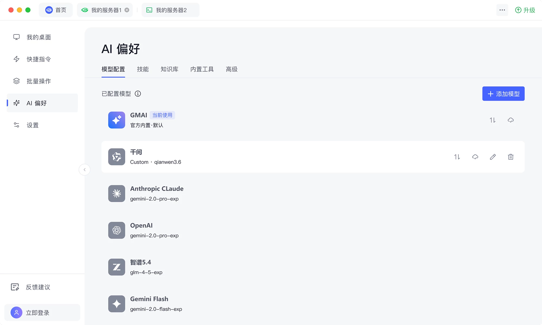The image size is (542, 325).
Task: Delete the 千问 model with trash icon
Action: point(511,157)
